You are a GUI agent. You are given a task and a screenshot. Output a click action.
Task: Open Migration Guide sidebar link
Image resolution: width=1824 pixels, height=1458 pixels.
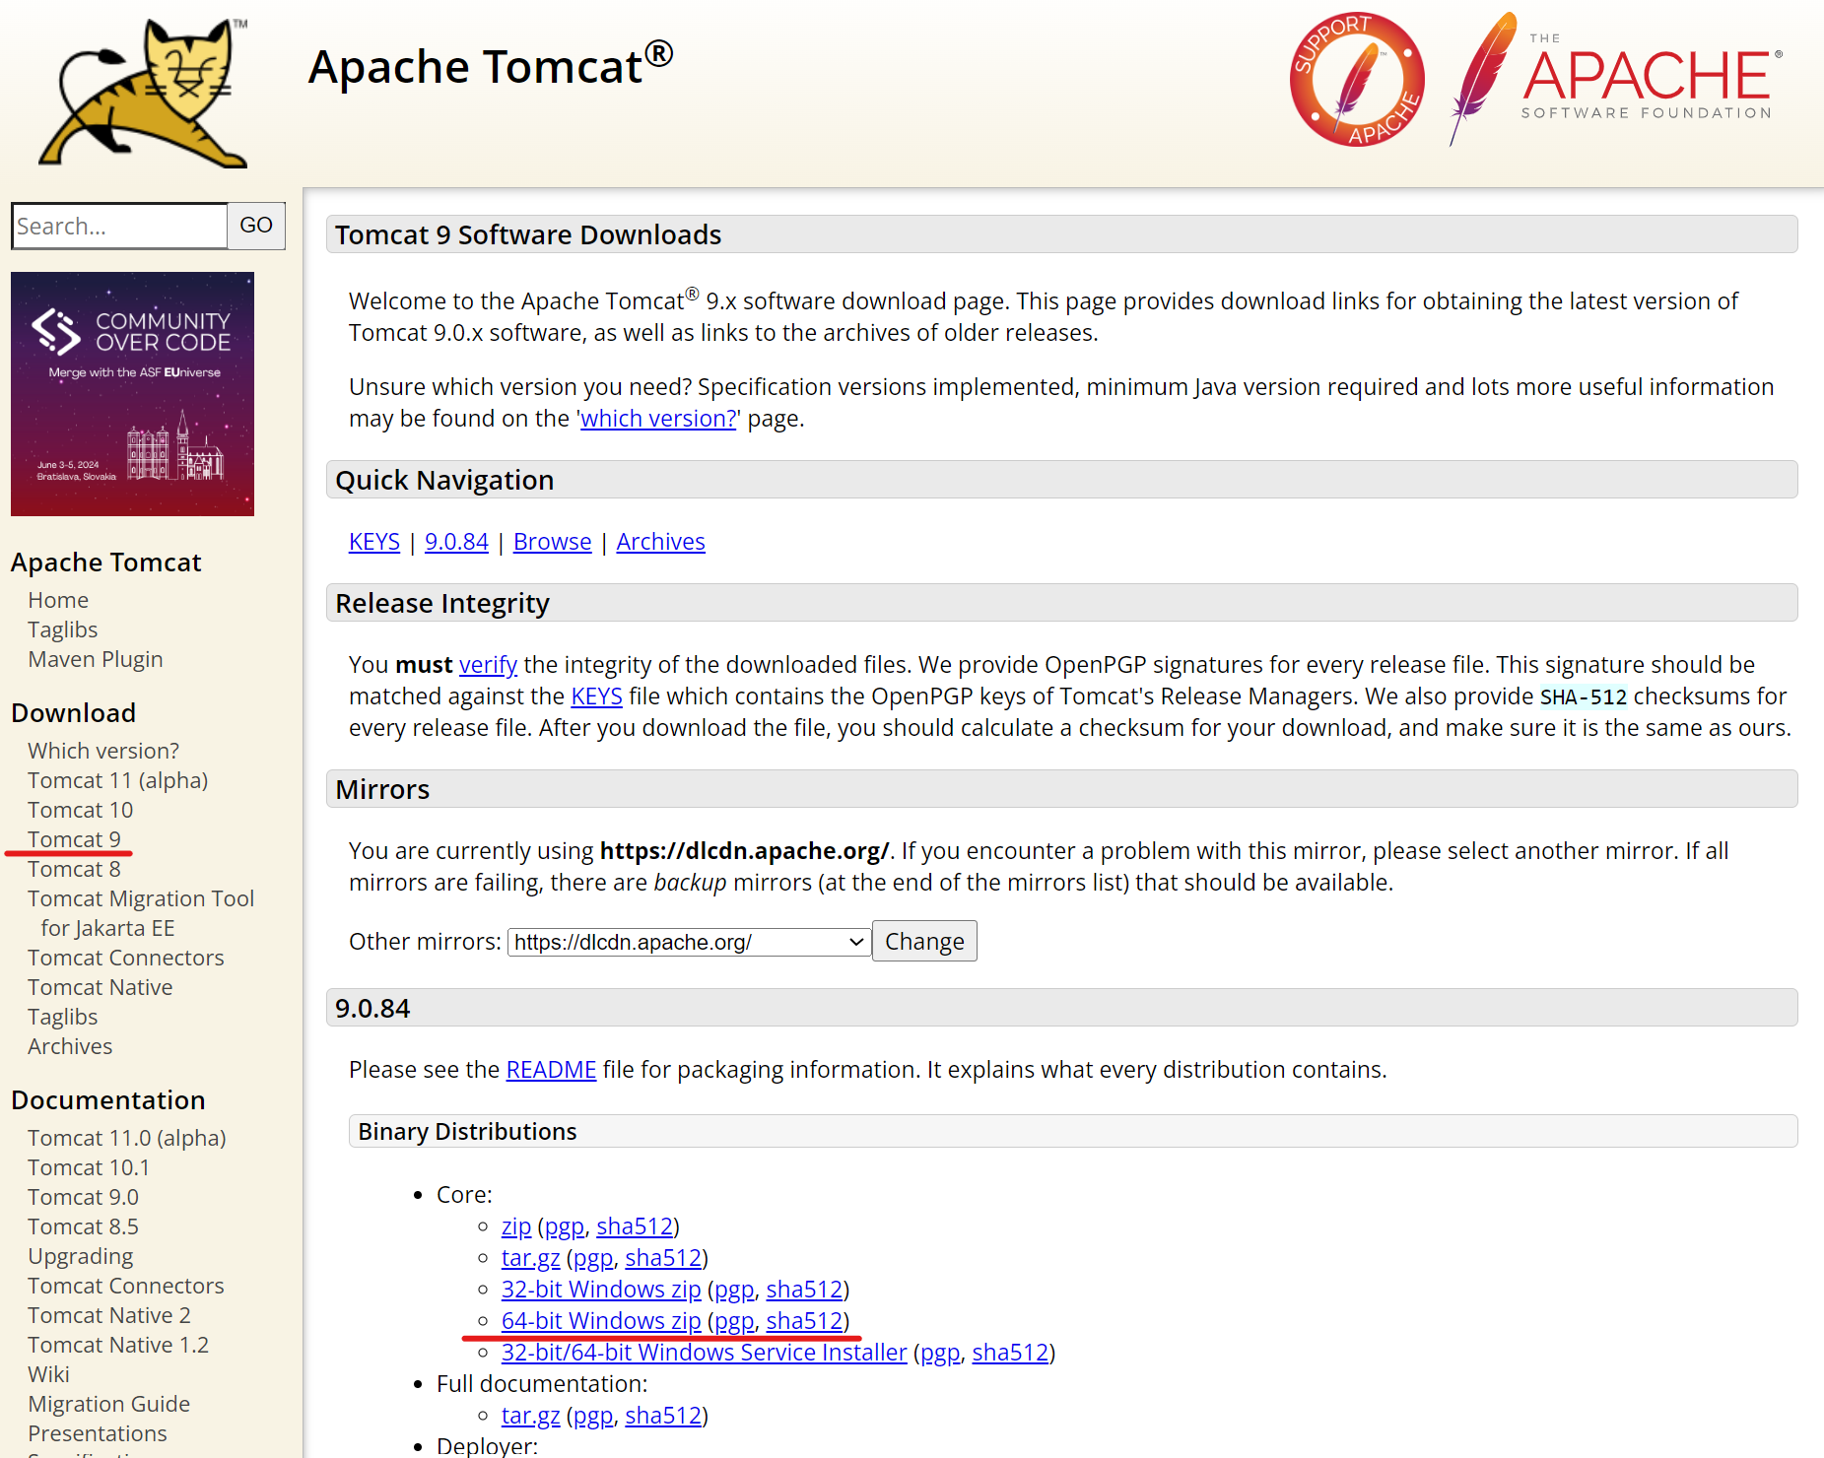pos(109,1404)
